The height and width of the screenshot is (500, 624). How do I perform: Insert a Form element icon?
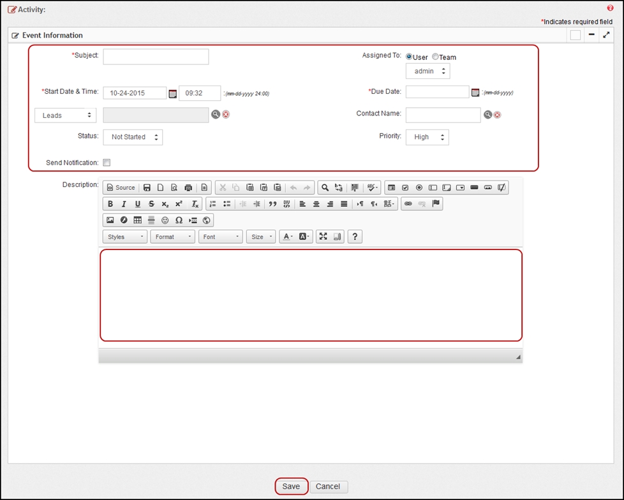(392, 187)
